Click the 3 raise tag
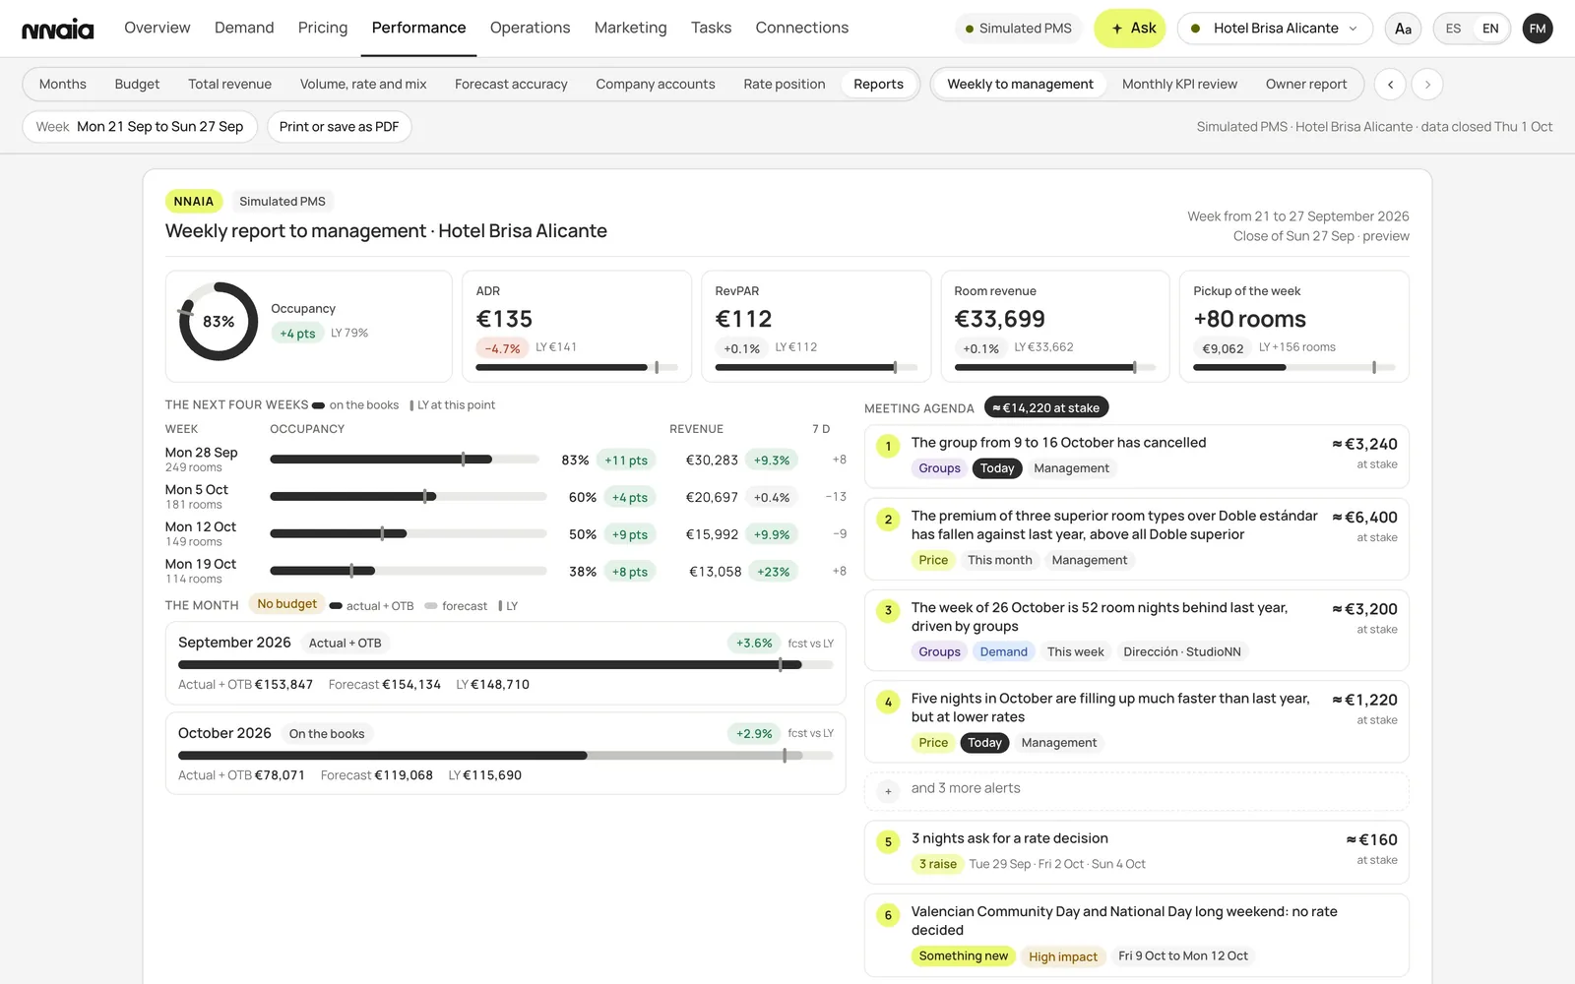Screen dimensions: 1575x984 pyautogui.click(x=937, y=864)
